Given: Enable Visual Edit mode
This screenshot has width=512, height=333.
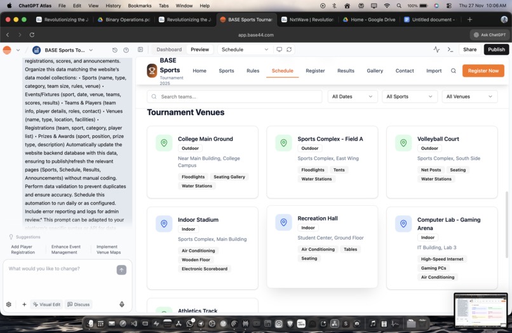Looking at the screenshot, I should click(x=47, y=304).
